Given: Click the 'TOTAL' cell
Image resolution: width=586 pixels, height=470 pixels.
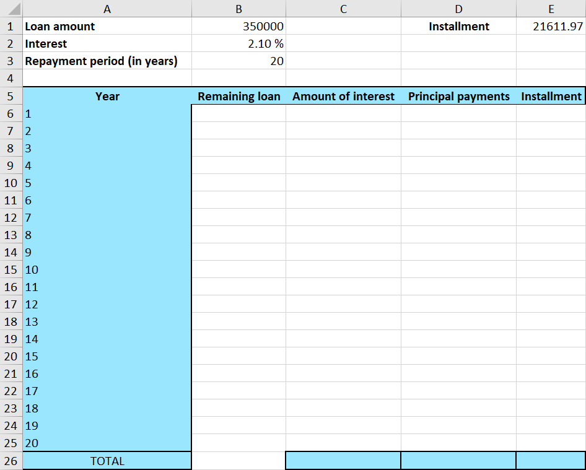Looking at the screenshot, I should tap(107, 461).
